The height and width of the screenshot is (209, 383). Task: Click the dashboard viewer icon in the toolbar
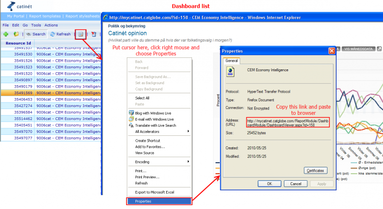point(80,34)
